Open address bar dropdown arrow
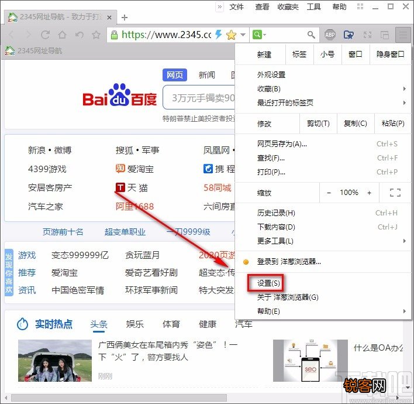 [243, 35]
